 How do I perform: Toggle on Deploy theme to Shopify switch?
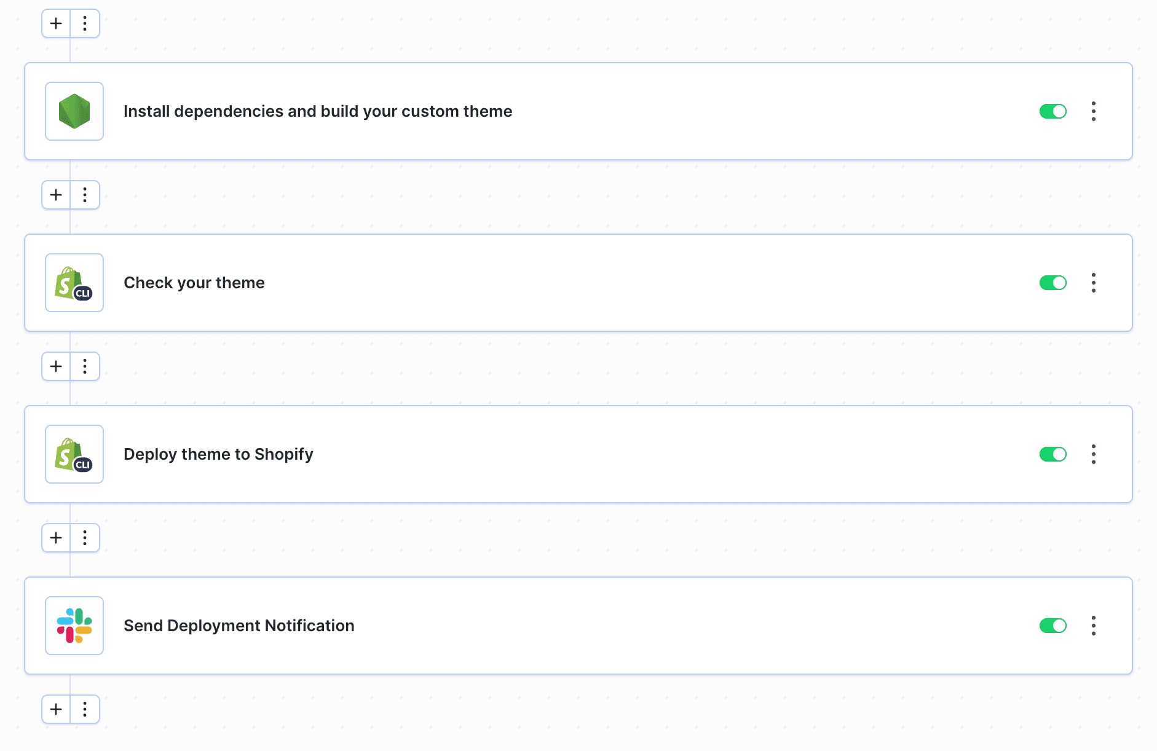pos(1052,454)
